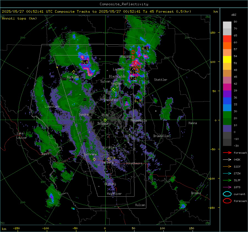The height and width of the screenshot is (232, 248).
Task: Click the 04DK track legend label
Action: click(237, 160)
